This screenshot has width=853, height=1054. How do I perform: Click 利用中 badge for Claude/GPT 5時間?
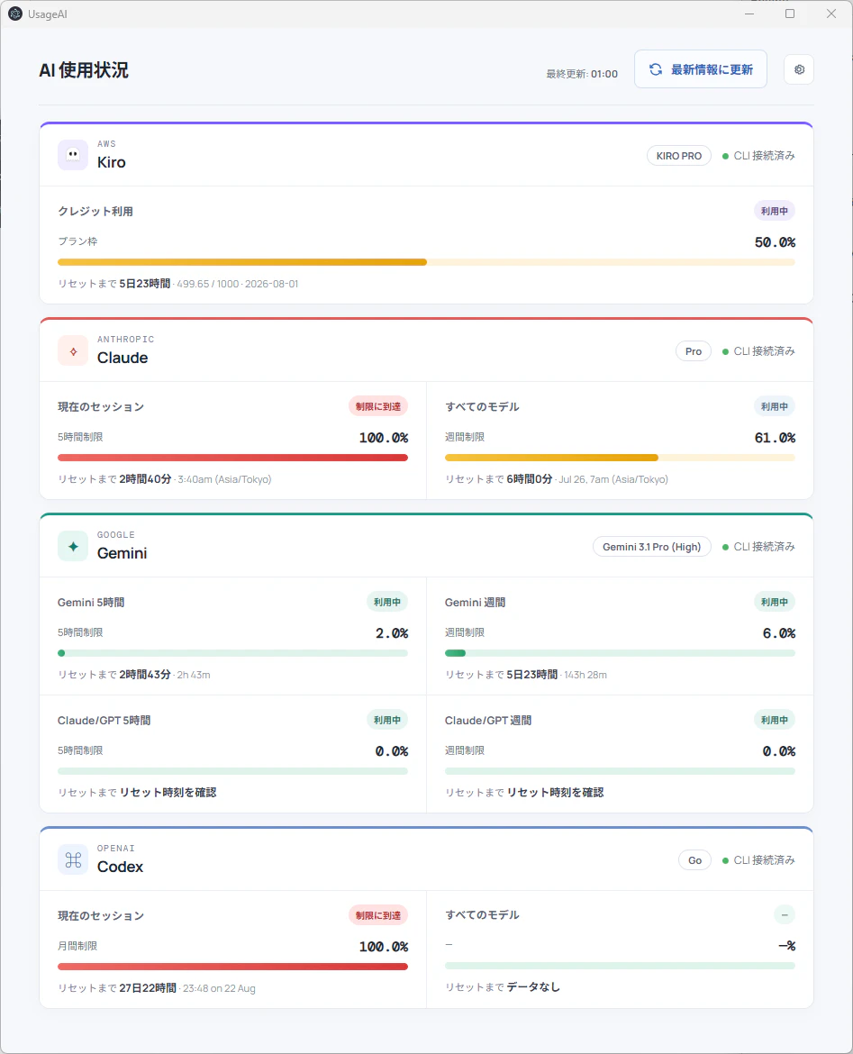(x=387, y=720)
